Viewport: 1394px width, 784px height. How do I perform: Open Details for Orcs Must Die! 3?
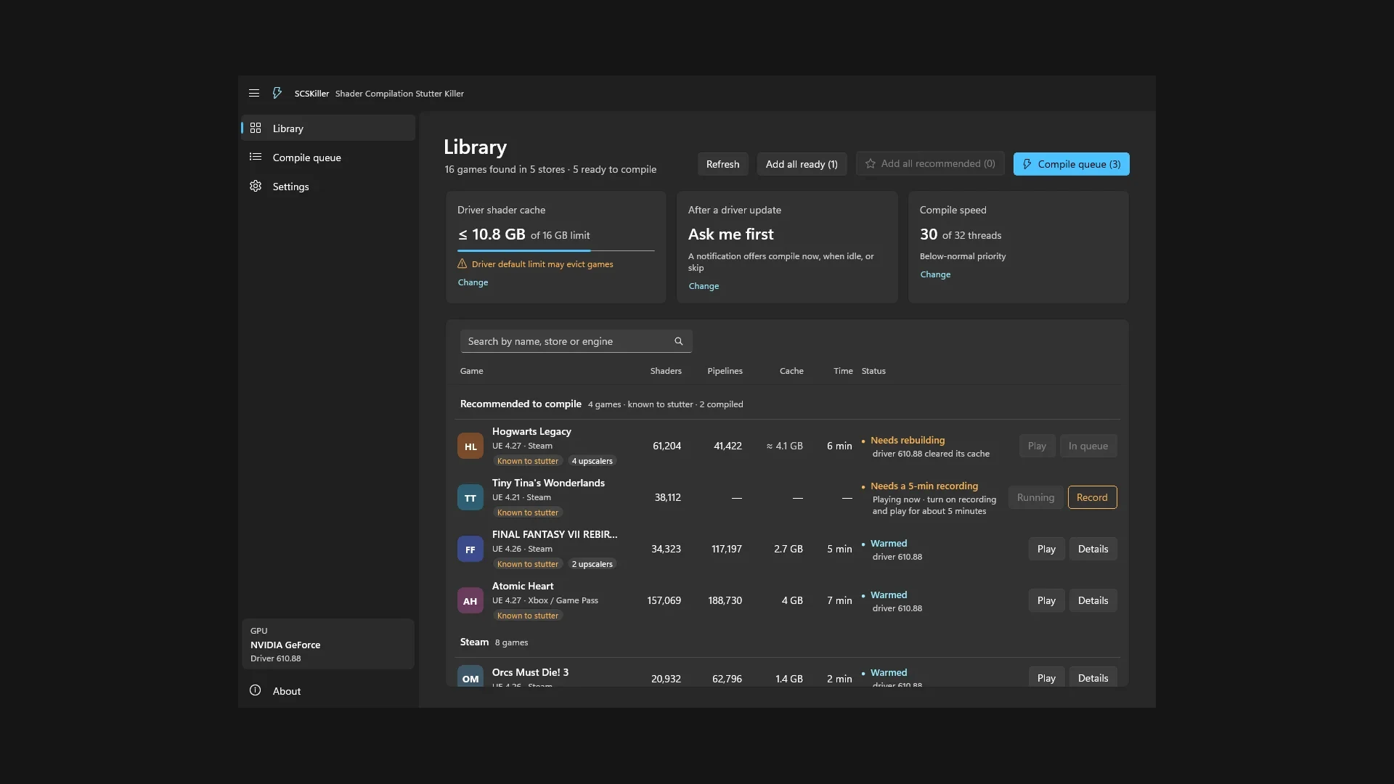click(1093, 677)
